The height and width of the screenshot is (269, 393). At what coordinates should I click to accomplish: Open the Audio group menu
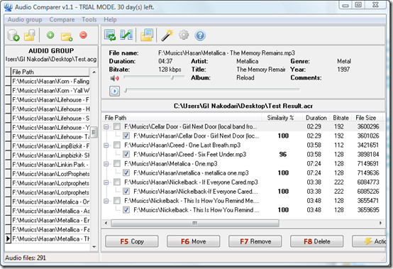pyautogui.click(x=25, y=20)
